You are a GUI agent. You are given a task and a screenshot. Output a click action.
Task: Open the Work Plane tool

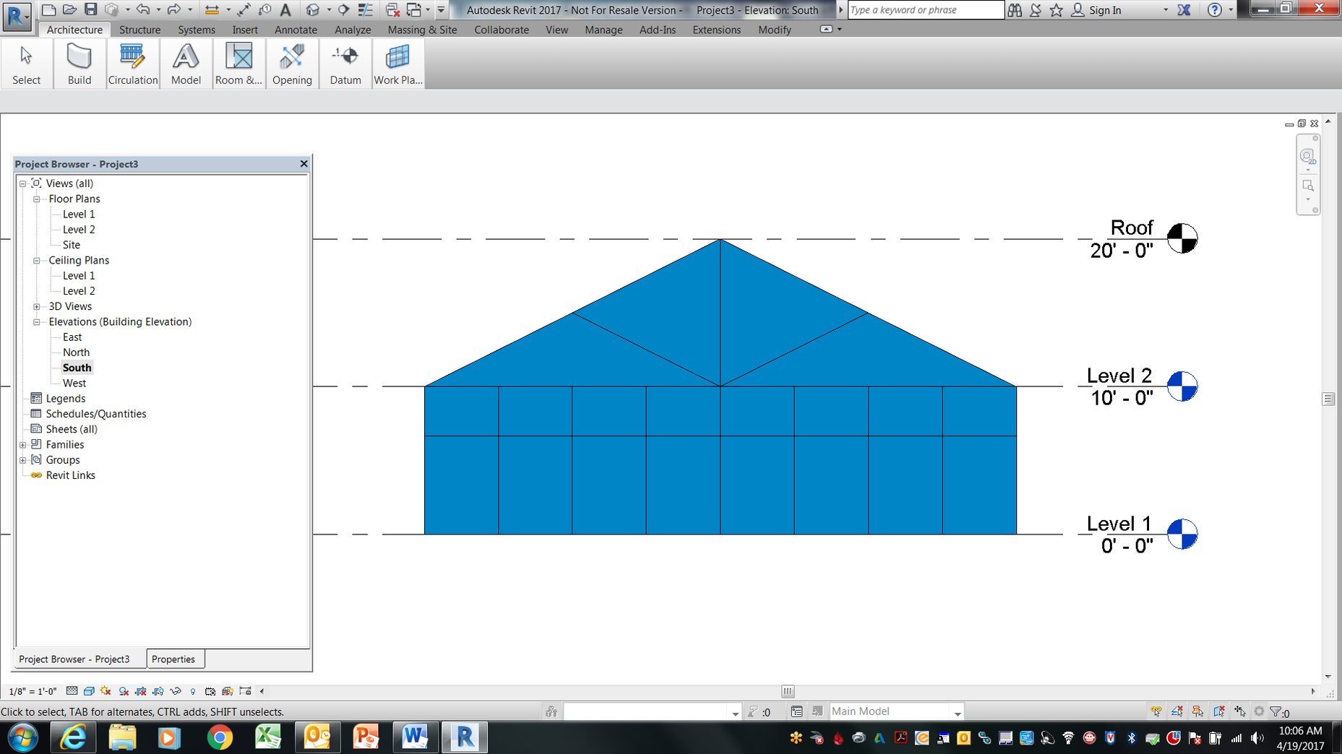[397, 64]
